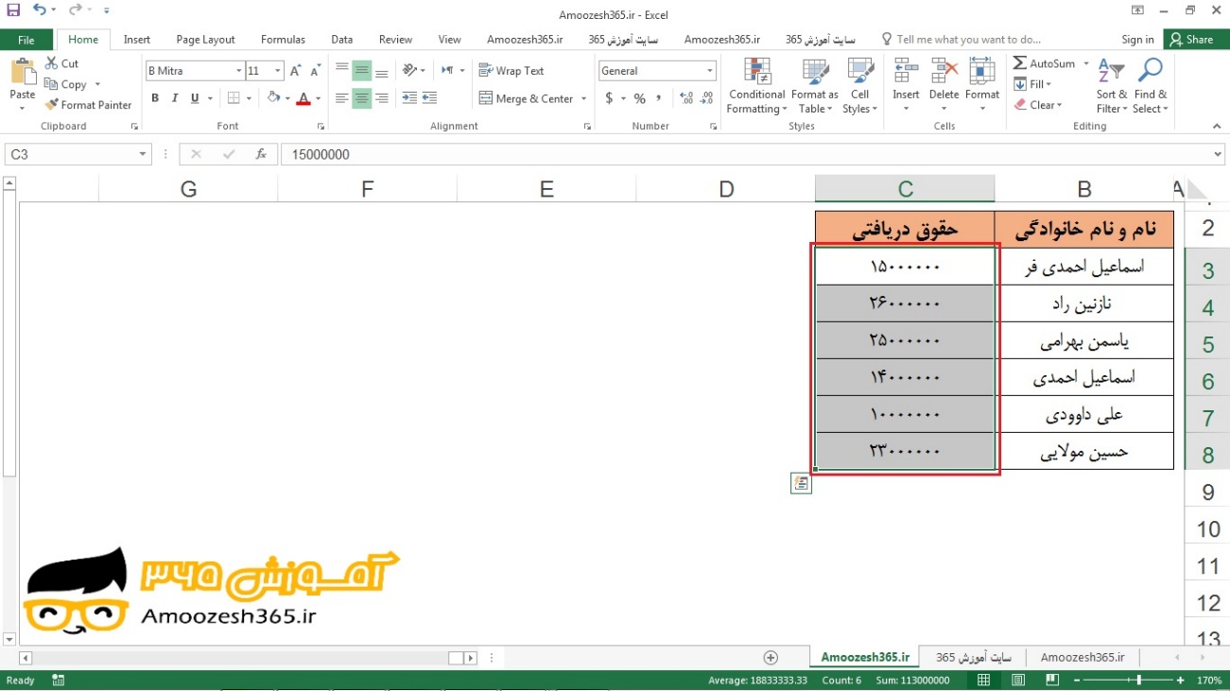Copy the selection
This screenshot has height=691, width=1230.
65,84
